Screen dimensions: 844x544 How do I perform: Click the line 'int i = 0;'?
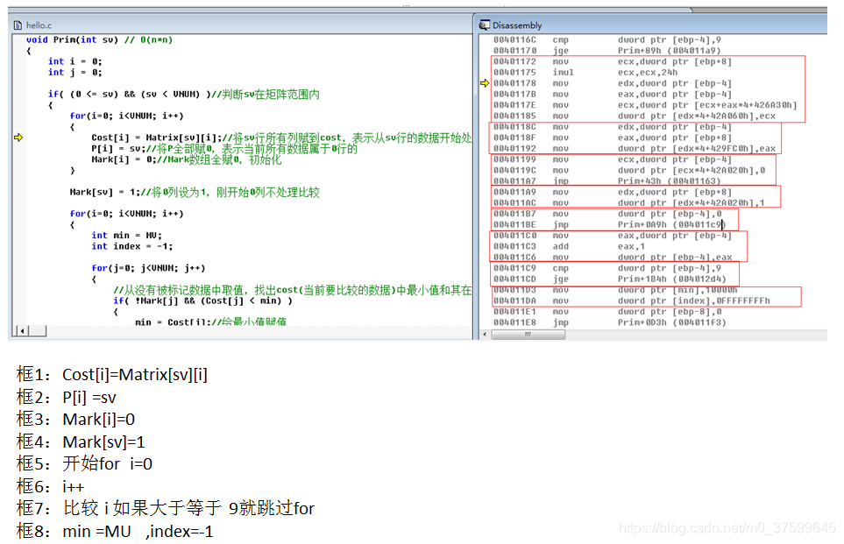click(74, 61)
